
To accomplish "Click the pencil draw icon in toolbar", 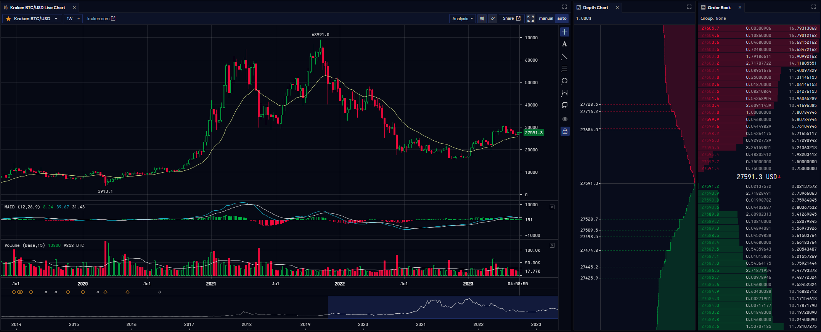I will tap(493, 19).
